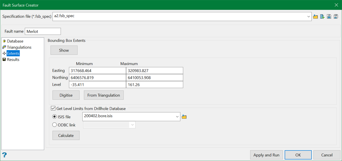Click the From Triangulation button
342x161 pixels.
pos(104,95)
